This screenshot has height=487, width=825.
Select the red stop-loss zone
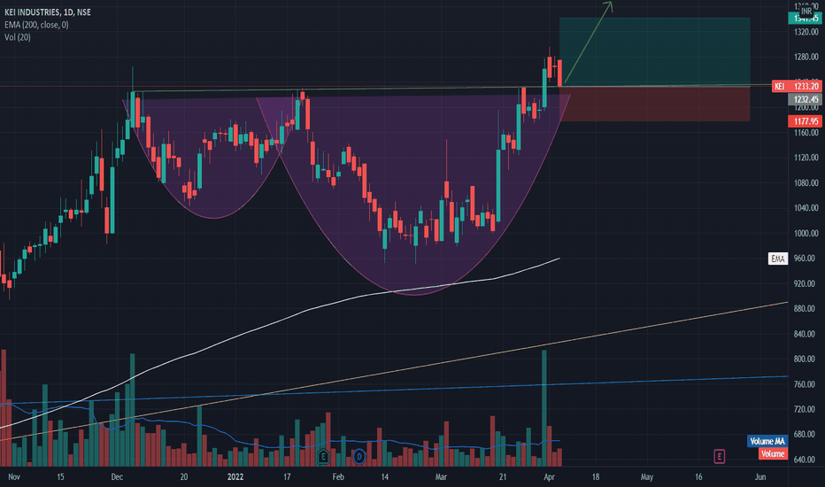pyautogui.click(x=654, y=104)
